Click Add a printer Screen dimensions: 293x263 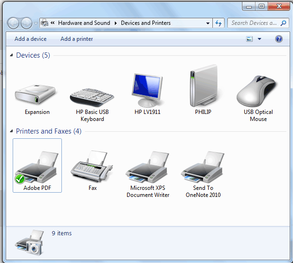point(76,39)
